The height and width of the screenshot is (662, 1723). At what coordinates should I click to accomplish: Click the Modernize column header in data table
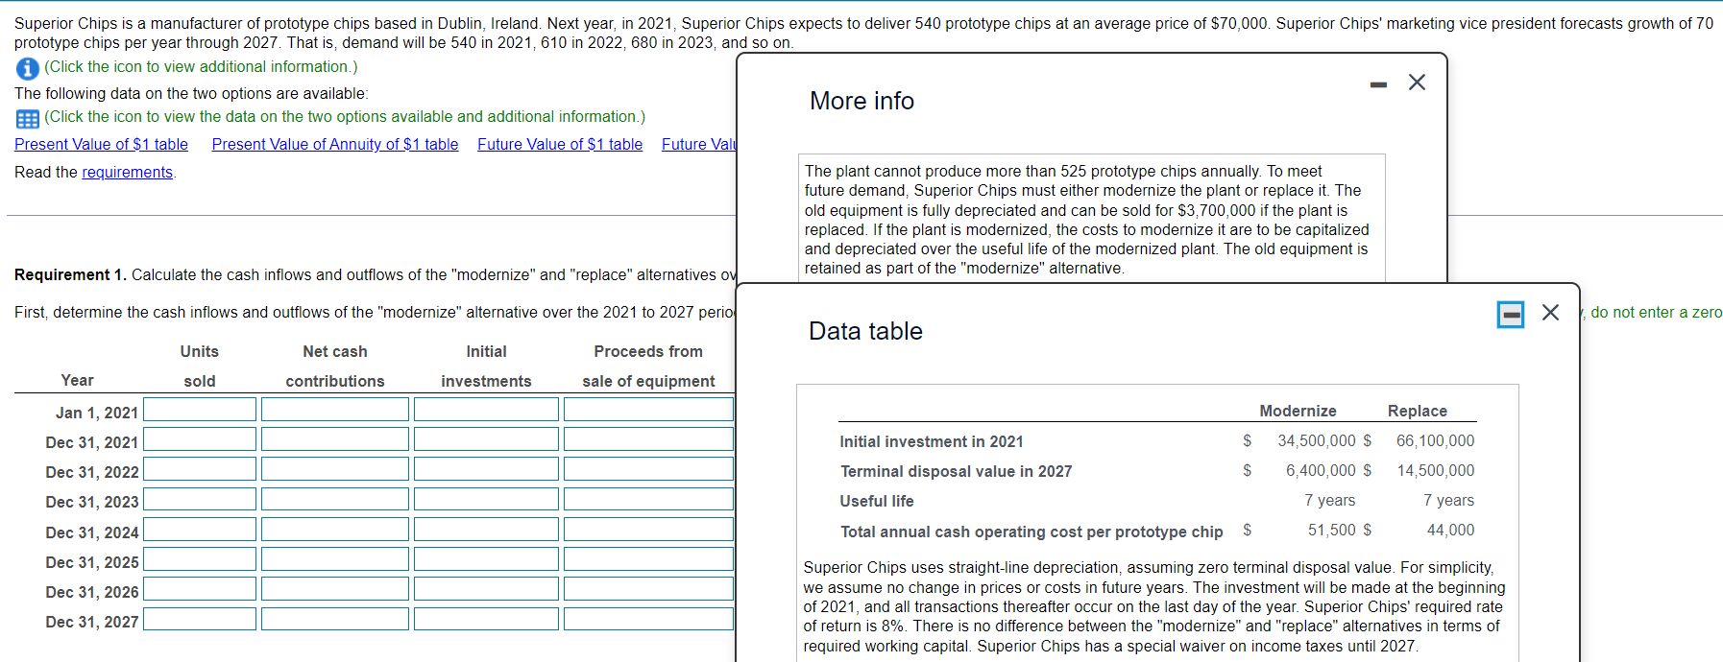[x=1298, y=411]
